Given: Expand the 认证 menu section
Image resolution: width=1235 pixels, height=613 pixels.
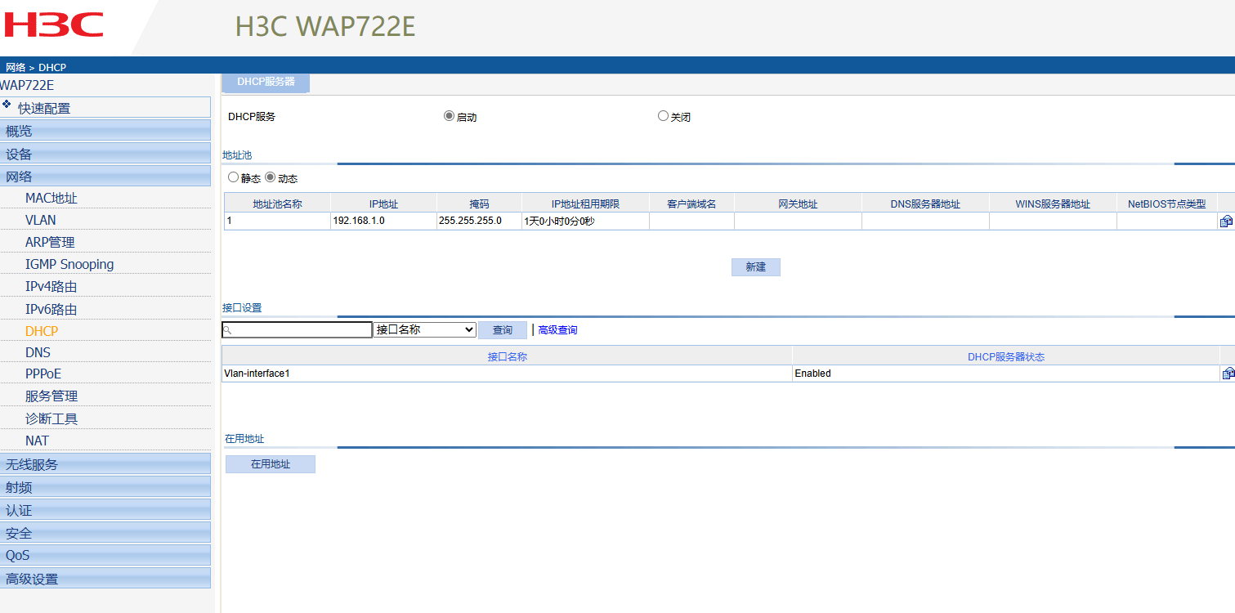Looking at the screenshot, I should [105, 510].
